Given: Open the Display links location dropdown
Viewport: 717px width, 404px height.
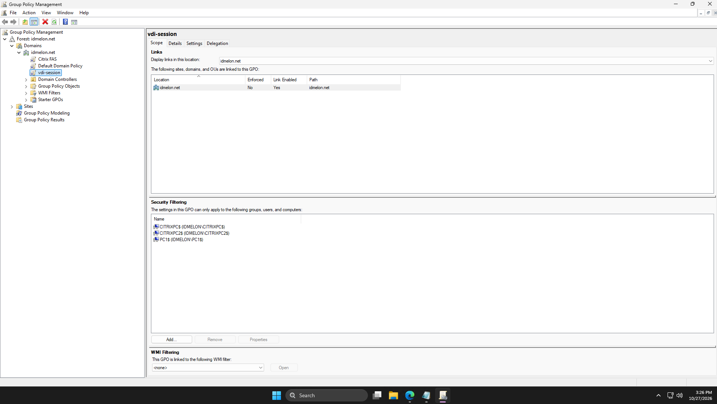Looking at the screenshot, I should (x=466, y=61).
